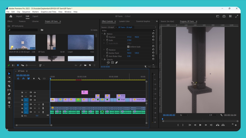The image size is (246, 138).
Task: Click the Ripple Edit tool
Action: coord(9,82)
